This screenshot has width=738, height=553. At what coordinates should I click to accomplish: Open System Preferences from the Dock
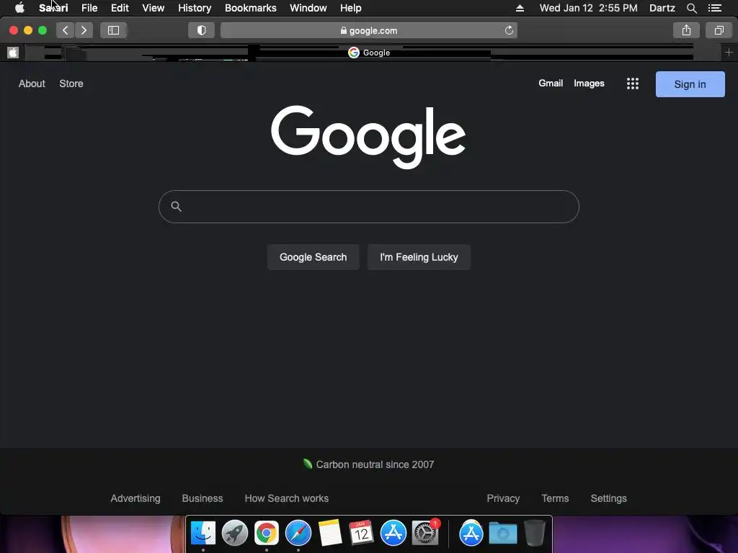point(425,534)
